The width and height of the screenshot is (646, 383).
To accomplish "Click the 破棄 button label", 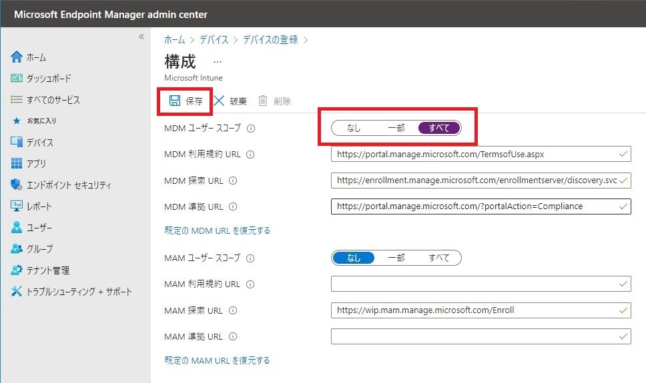I will [x=238, y=101].
